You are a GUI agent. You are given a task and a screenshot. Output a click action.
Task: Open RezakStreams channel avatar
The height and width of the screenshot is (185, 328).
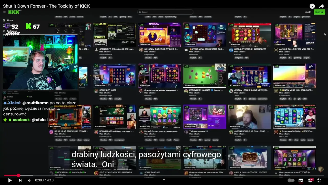(x=141, y=132)
